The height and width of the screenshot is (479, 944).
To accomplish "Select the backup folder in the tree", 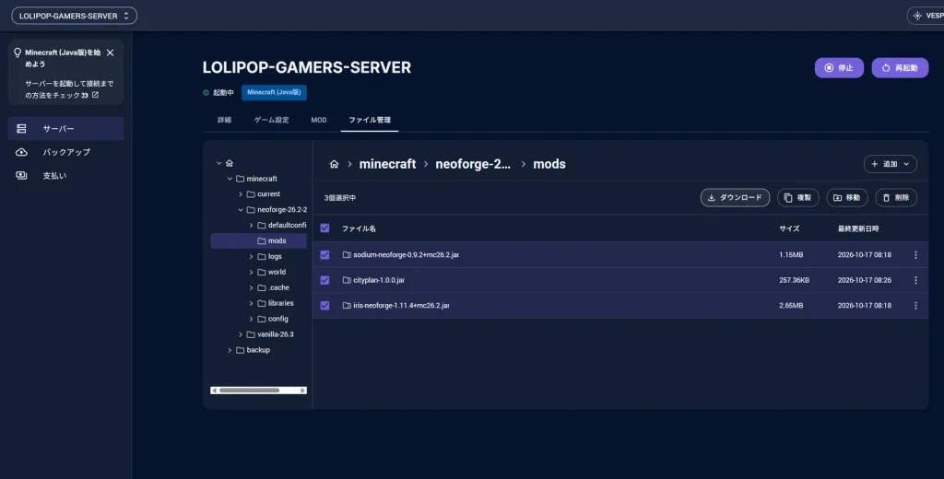I will [258, 350].
